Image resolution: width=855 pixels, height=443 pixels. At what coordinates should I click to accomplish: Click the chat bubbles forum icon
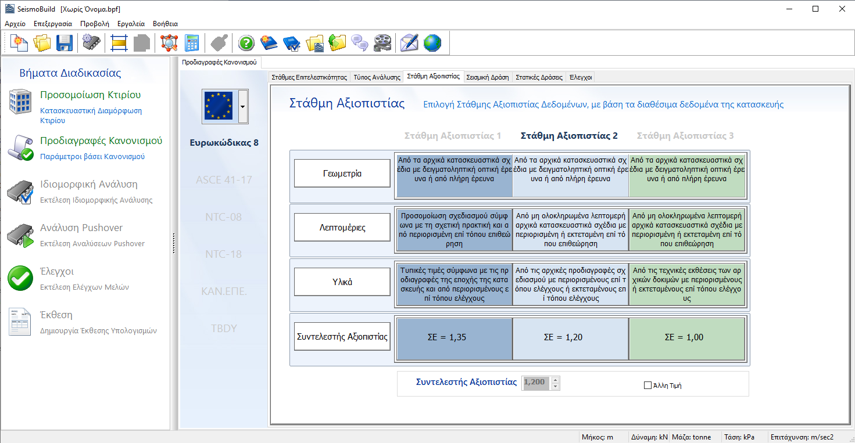click(x=360, y=43)
